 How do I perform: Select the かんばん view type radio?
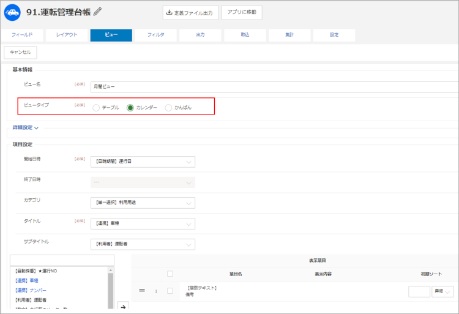168,108
